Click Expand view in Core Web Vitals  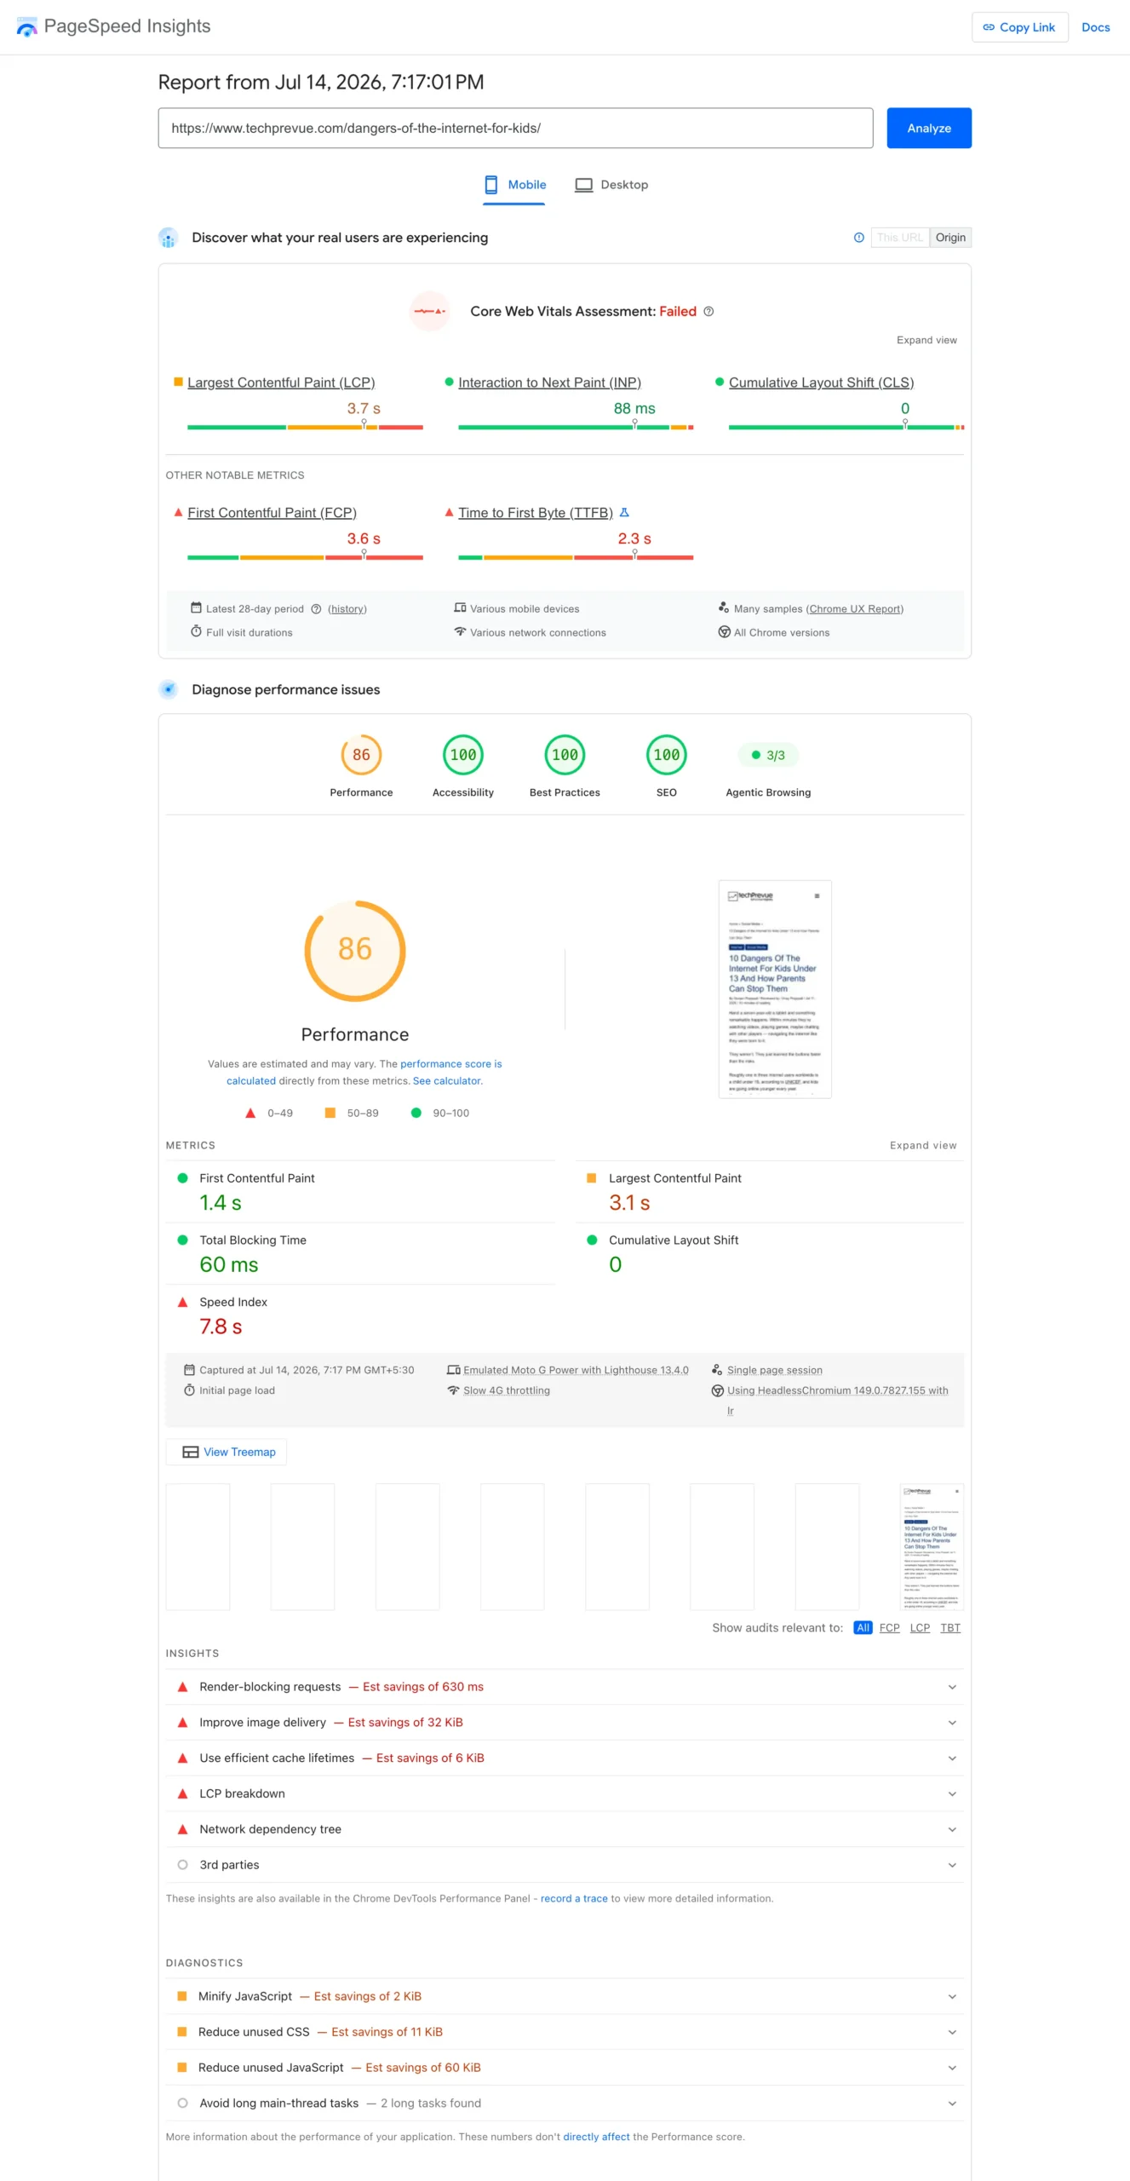point(926,341)
